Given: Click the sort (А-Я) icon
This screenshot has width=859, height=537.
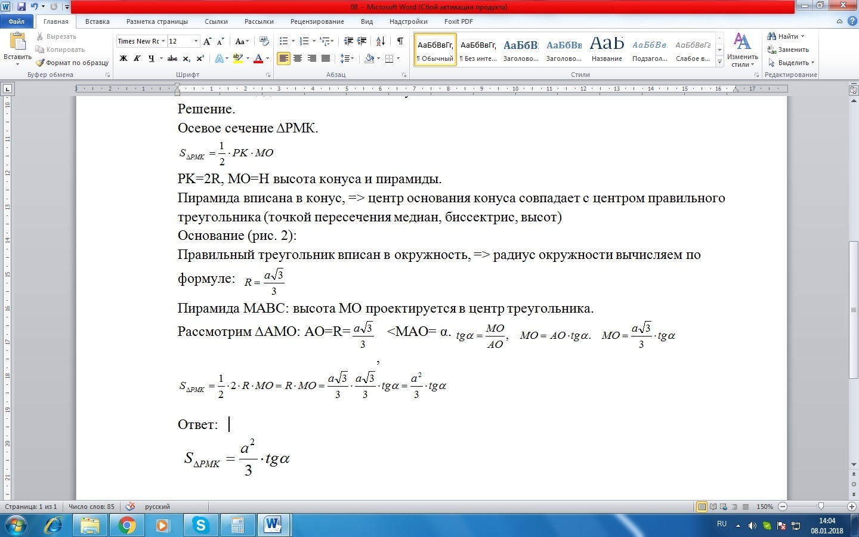Looking at the screenshot, I should (x=381, y=41).
